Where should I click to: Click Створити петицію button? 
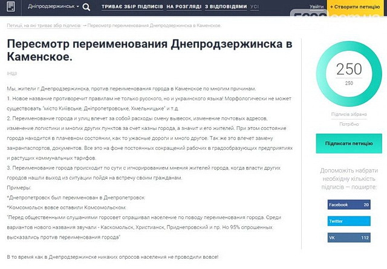coord(355,7)
